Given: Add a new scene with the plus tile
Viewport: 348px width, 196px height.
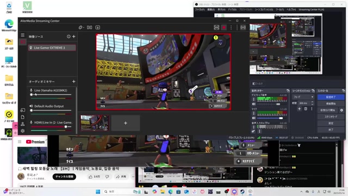Looking at the screenshot, I should click(x=126, y=123).
